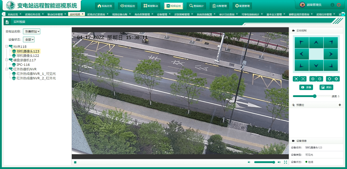347x169 pixels.
Task: Pan camera left using PTZ left arrow
Action: pyautogui.click(x=302, y=54)
